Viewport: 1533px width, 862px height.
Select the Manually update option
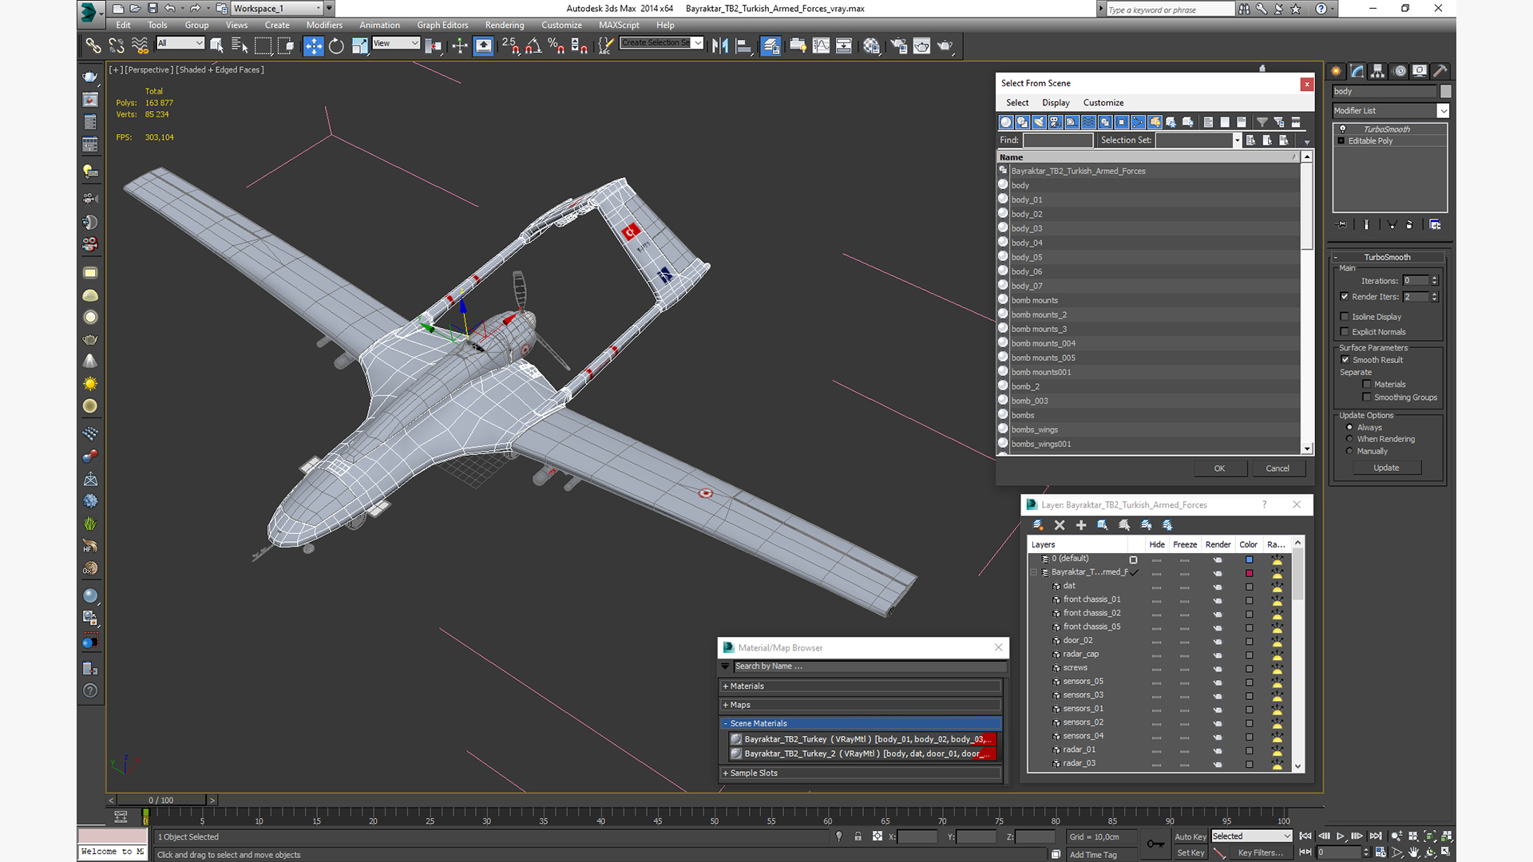click(x=1349, y=451)
